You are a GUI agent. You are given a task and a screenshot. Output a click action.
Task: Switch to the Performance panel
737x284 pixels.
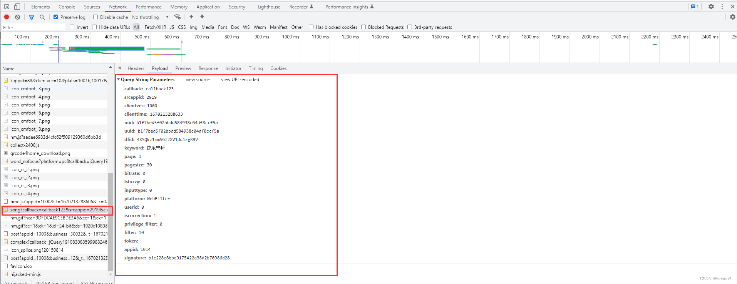coord(149,7)
